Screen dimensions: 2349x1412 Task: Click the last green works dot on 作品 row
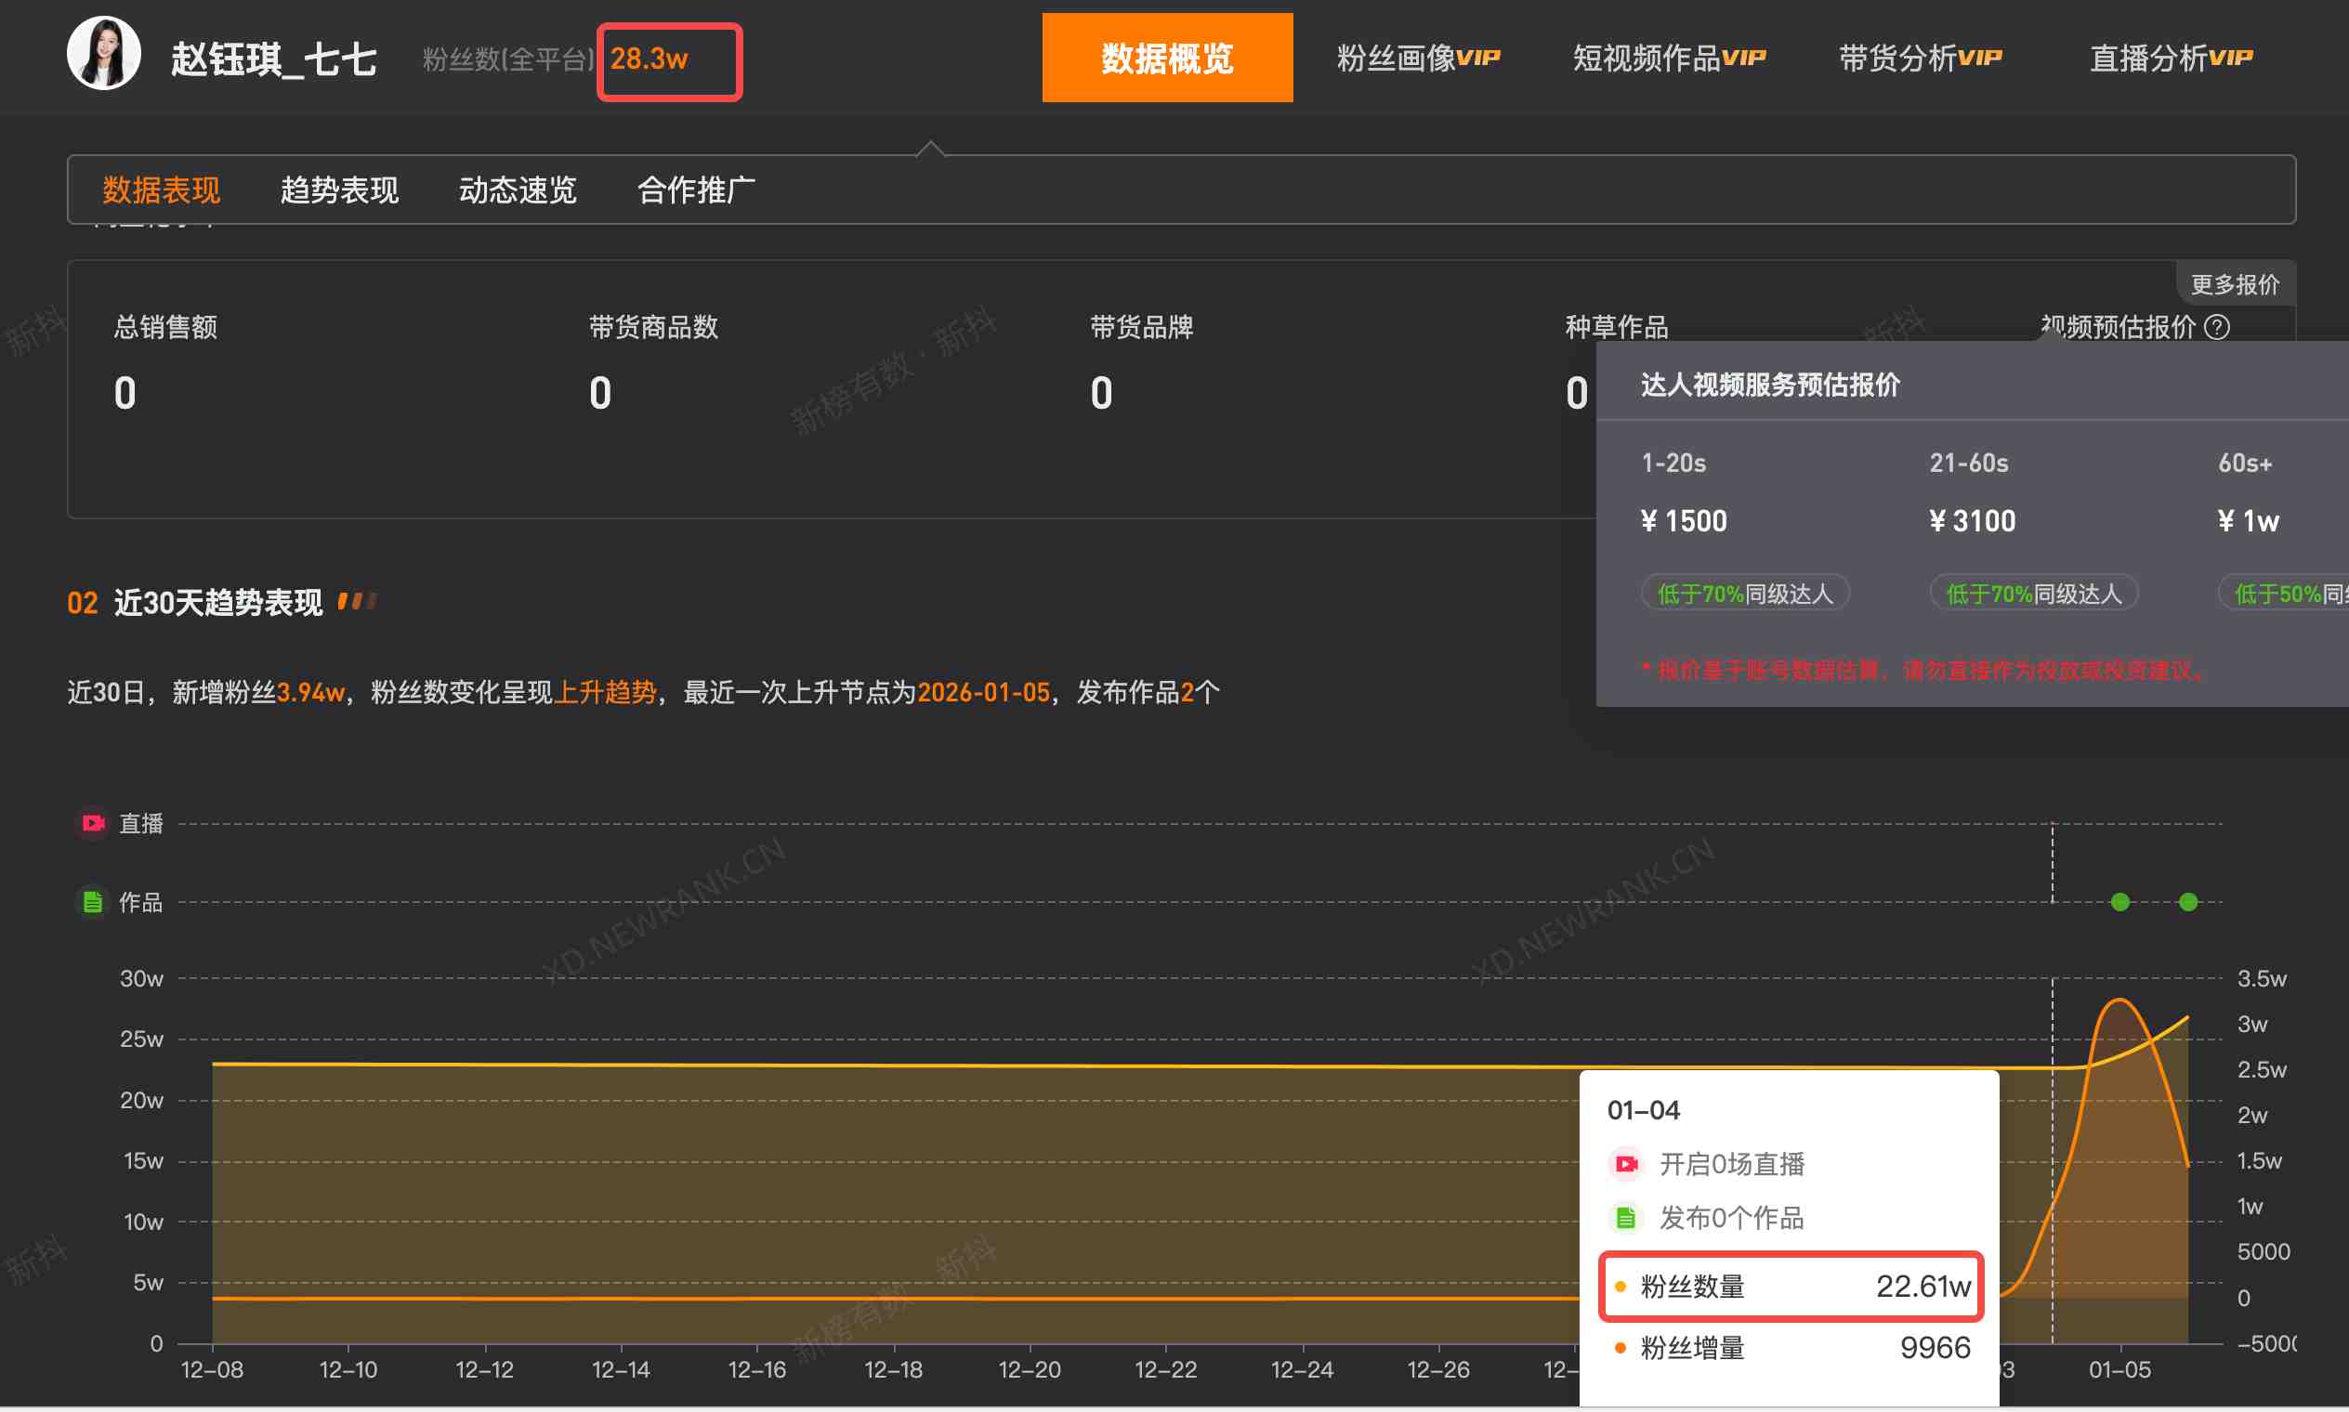point(2188,902)
